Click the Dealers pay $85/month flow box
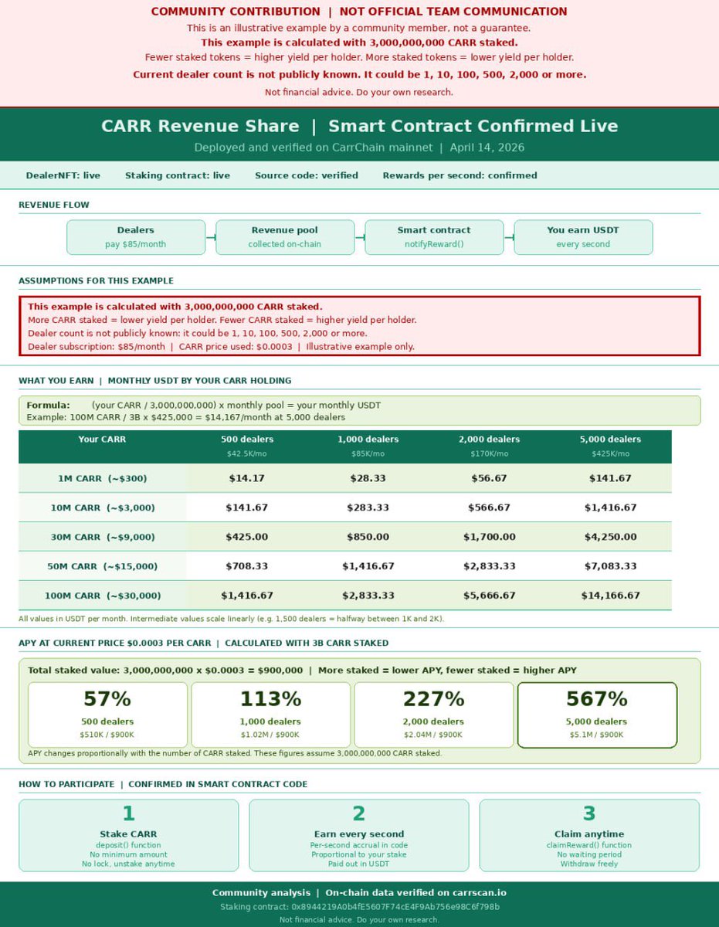This screenshot has height=927, width=719. click(135, 237)
